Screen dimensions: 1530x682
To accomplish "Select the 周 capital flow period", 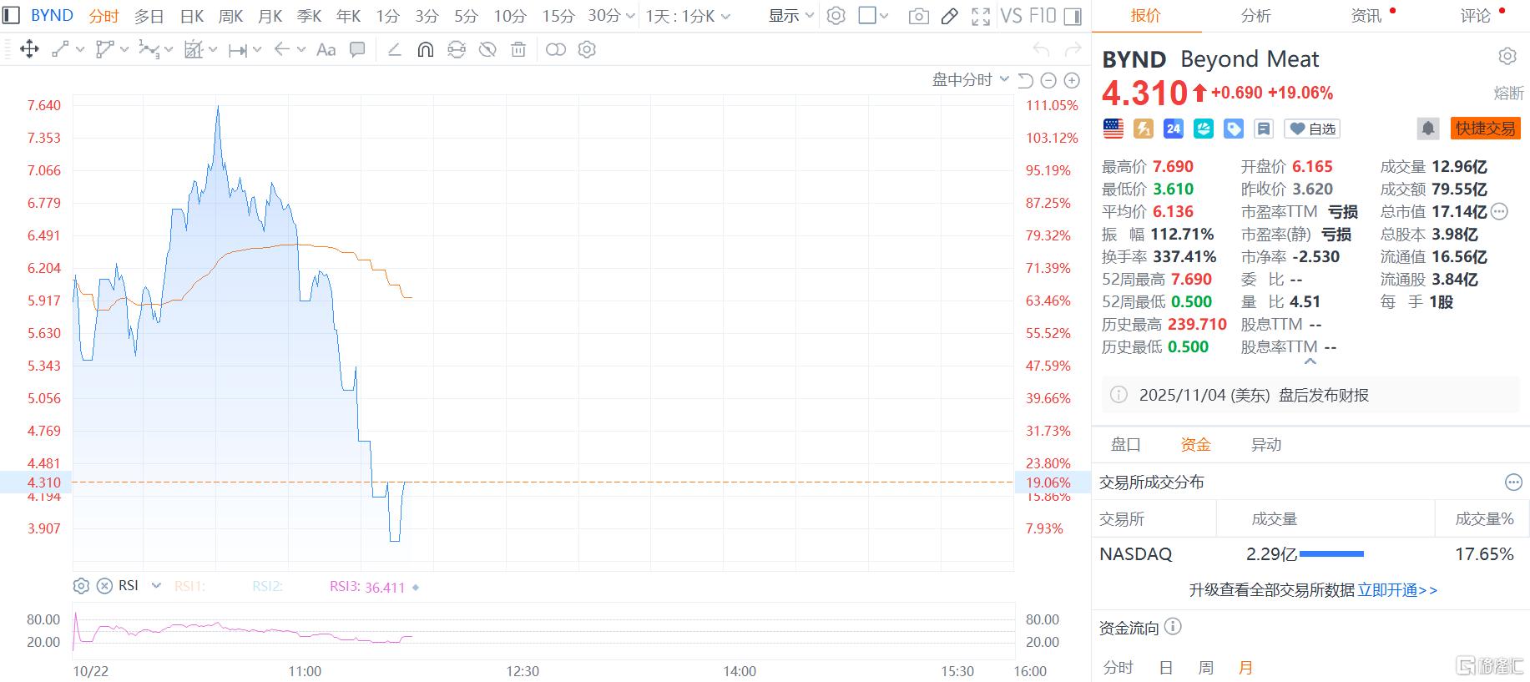I will [1205, 667].
